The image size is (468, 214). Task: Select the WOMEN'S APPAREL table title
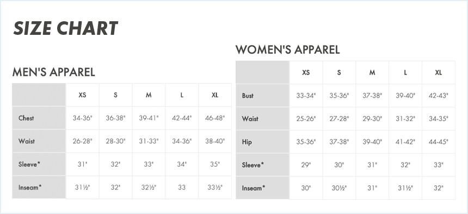(288, 50)
